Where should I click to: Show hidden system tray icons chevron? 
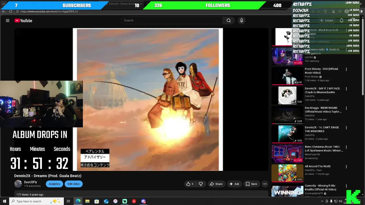coord(322,201)
